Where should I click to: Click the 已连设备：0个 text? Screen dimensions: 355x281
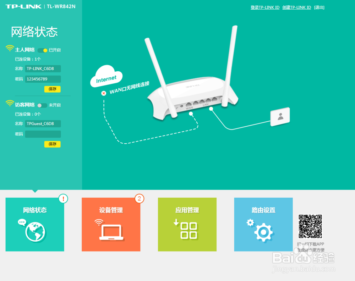point(28,114)
